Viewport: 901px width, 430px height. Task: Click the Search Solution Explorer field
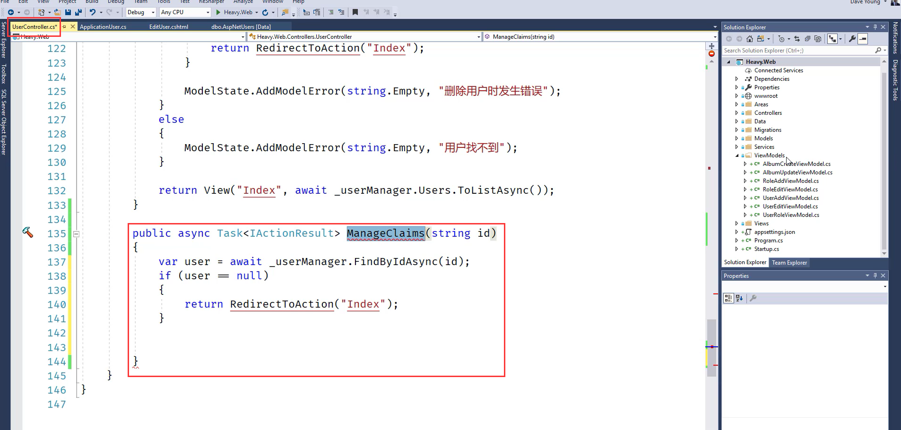(798, 51)
